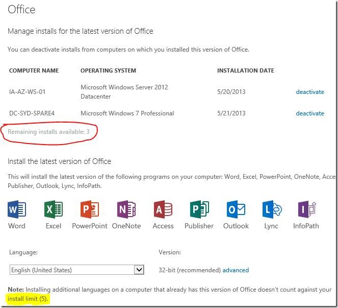Click the Publisher app icon

click(199, 210)
